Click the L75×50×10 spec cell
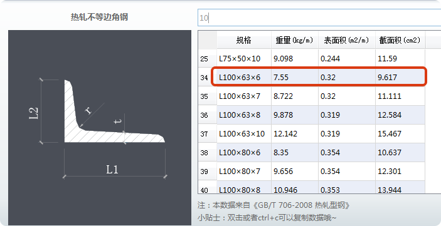The image size is (441, 226). coord(244,59)
